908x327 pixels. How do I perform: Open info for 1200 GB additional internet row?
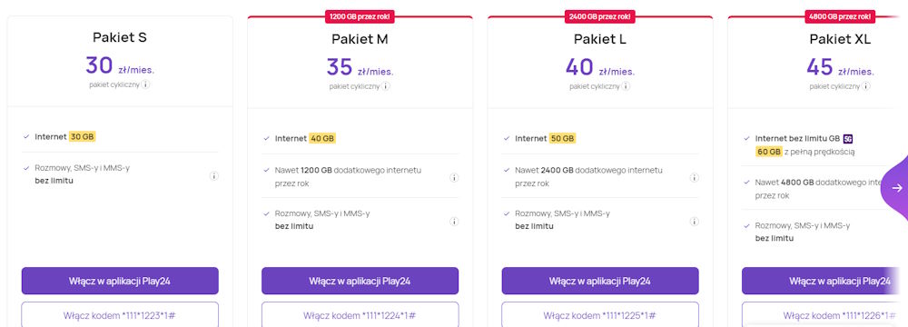pyautogui.click(x=454, y=177)
